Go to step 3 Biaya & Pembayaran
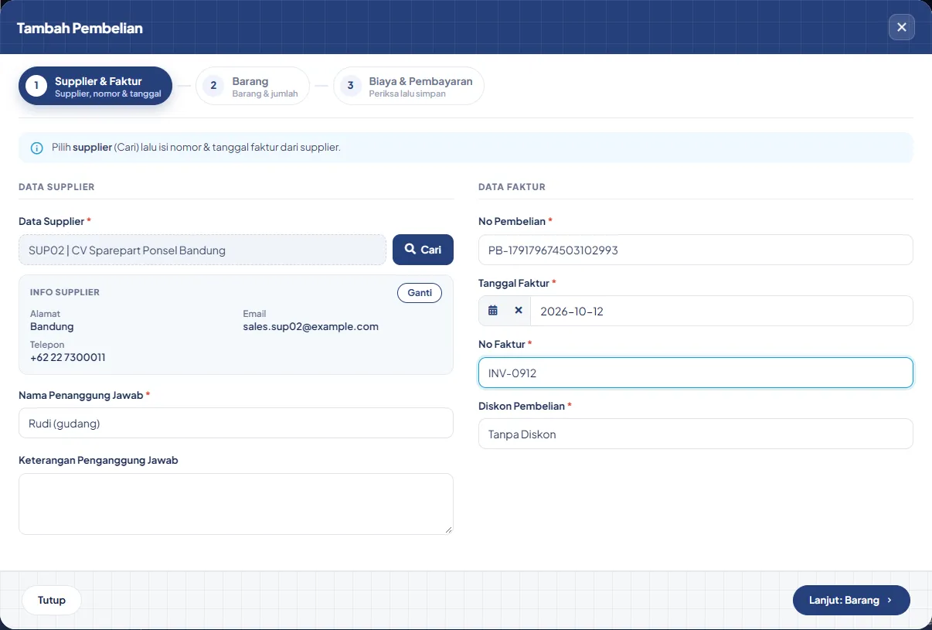Image resolution: width=932 pixels, height=630 pixels. (409, 86)
